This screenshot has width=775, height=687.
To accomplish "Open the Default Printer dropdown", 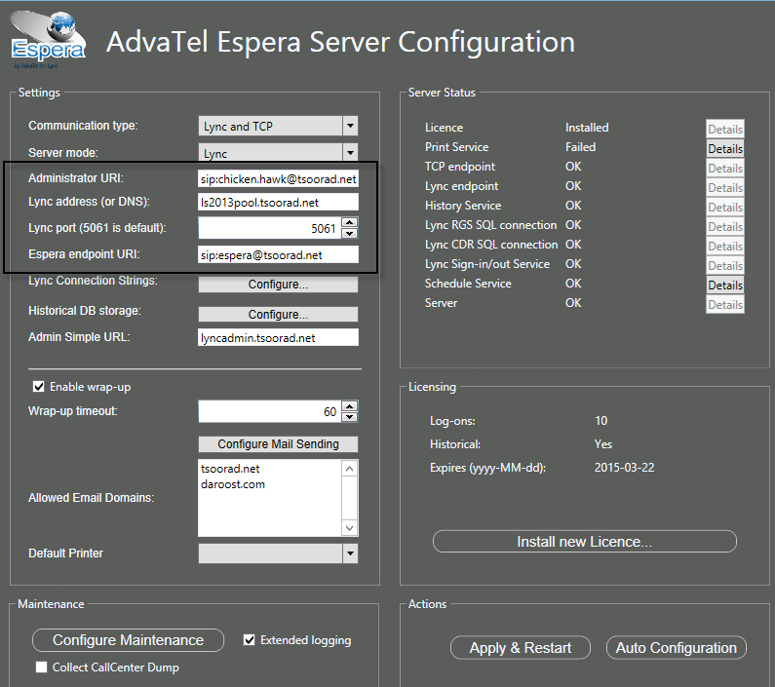I will point(350,553).
